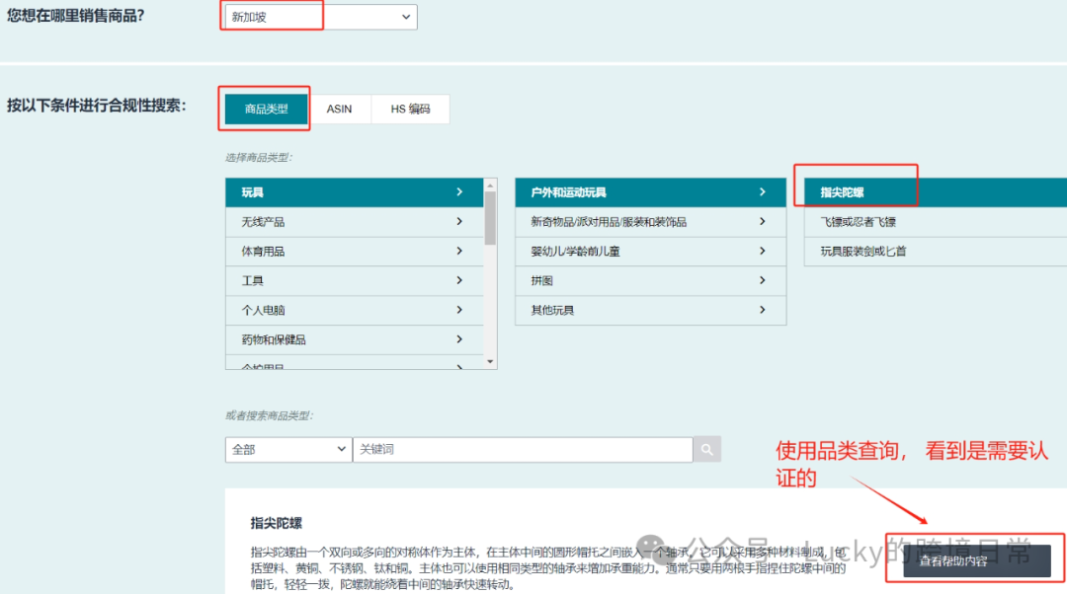Select 指尖陀螺 product type
The width and height of the screenshot is (1067, 594).
[x=936, y=192]
